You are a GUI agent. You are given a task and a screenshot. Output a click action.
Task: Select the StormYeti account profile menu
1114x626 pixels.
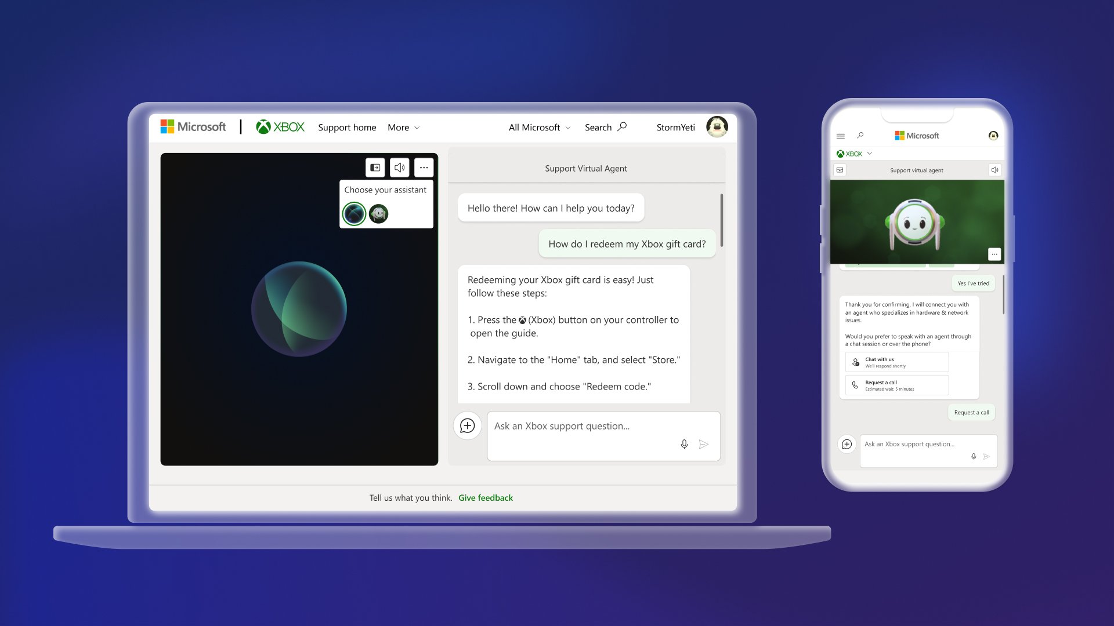pos(715,127)
